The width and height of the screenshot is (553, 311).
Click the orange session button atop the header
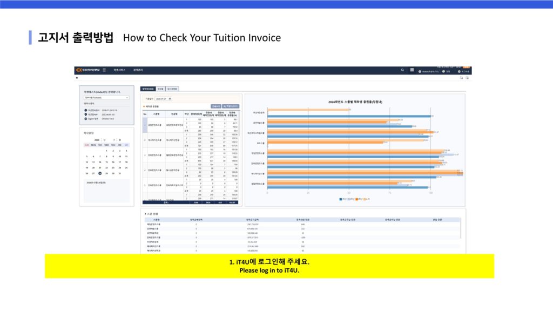point(466,67)
